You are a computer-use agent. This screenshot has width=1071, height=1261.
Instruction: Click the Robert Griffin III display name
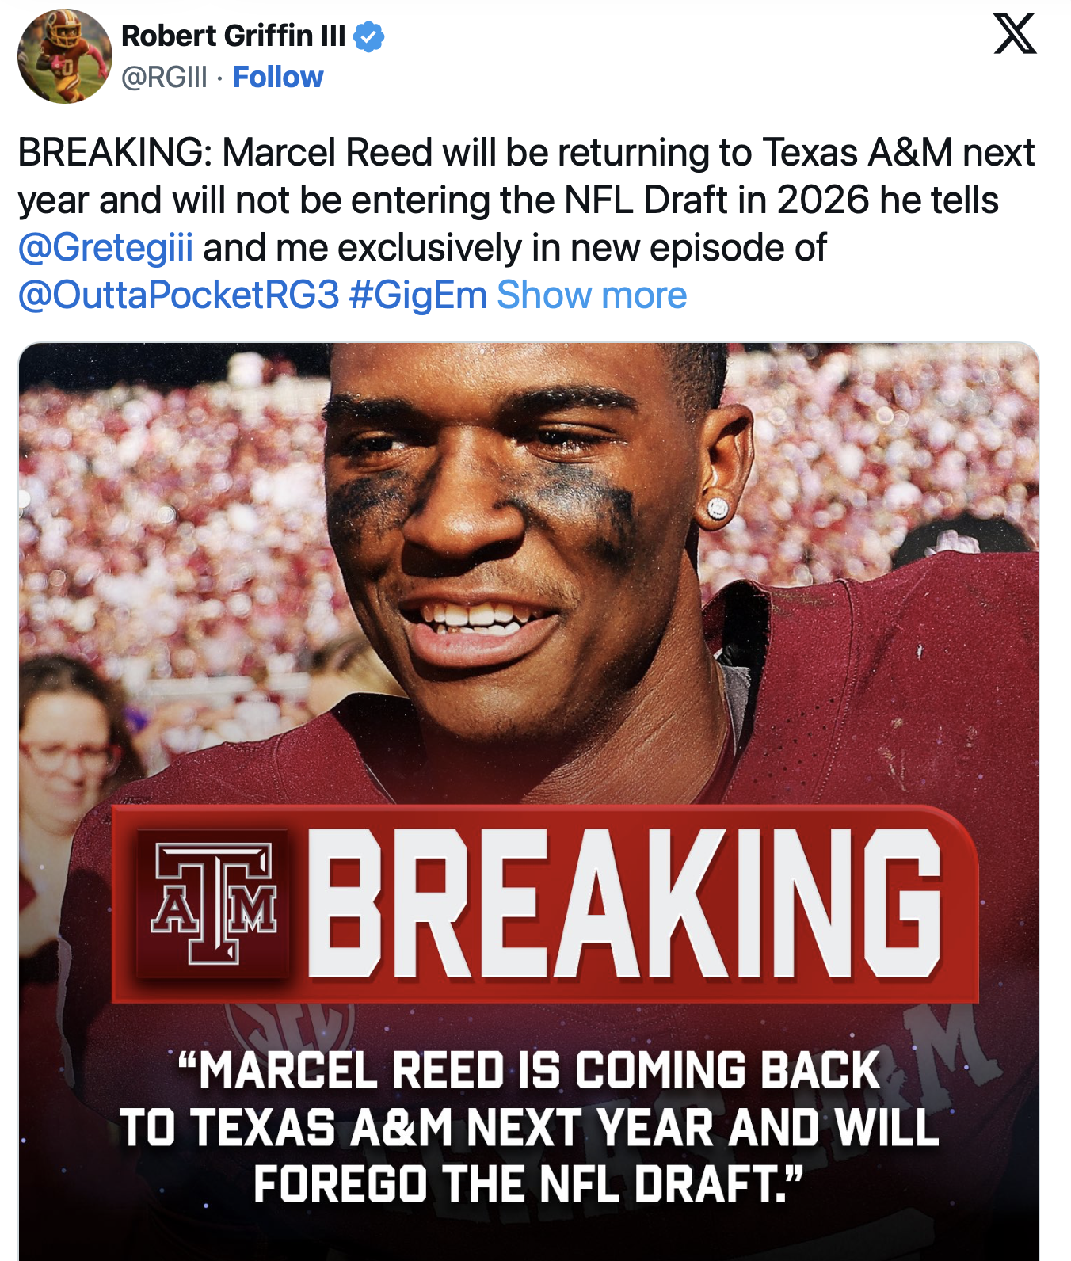coord(233,36)
